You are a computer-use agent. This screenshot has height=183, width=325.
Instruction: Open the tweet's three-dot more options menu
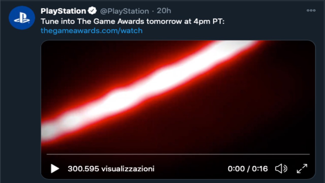tap(311, 11)
